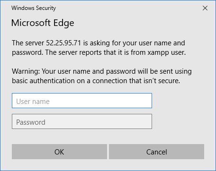Dismiss the dialog with Cancel button
216x171 pixels.
[156, 152]
